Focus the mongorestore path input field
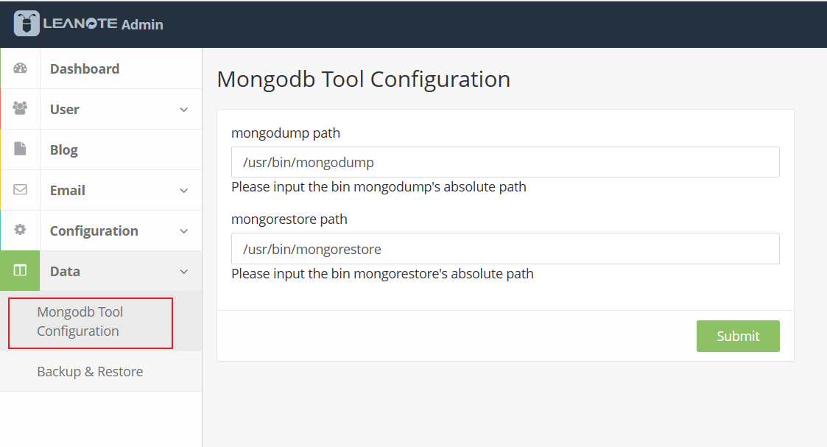The height and width of the screenshot is (447, 827). [505, 248]
